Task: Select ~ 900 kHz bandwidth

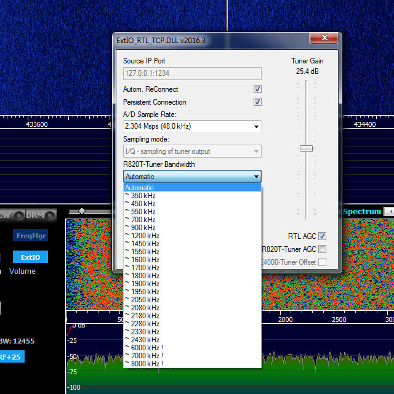Action: 192,228
